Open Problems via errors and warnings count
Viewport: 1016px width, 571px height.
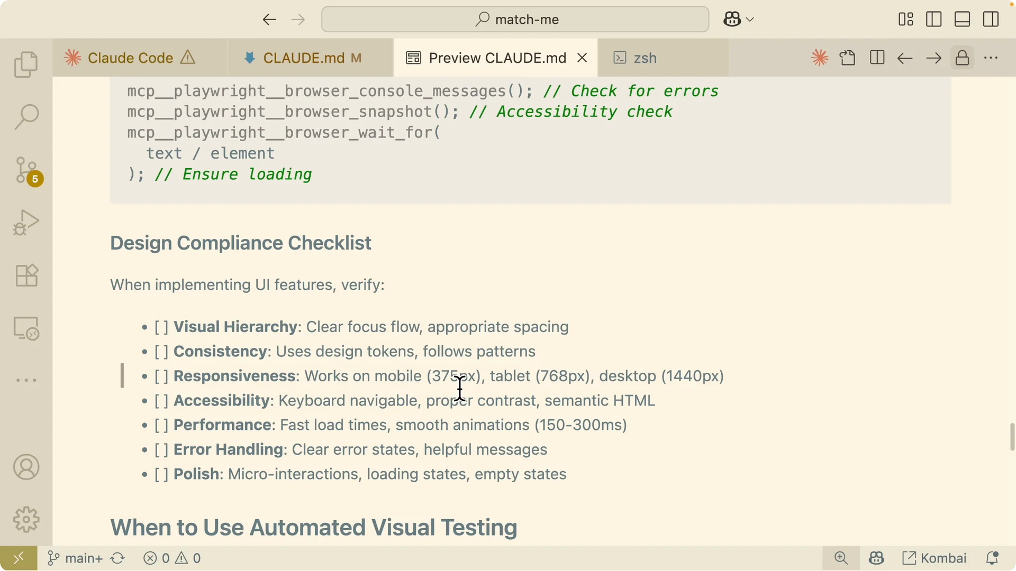(173, 558)
